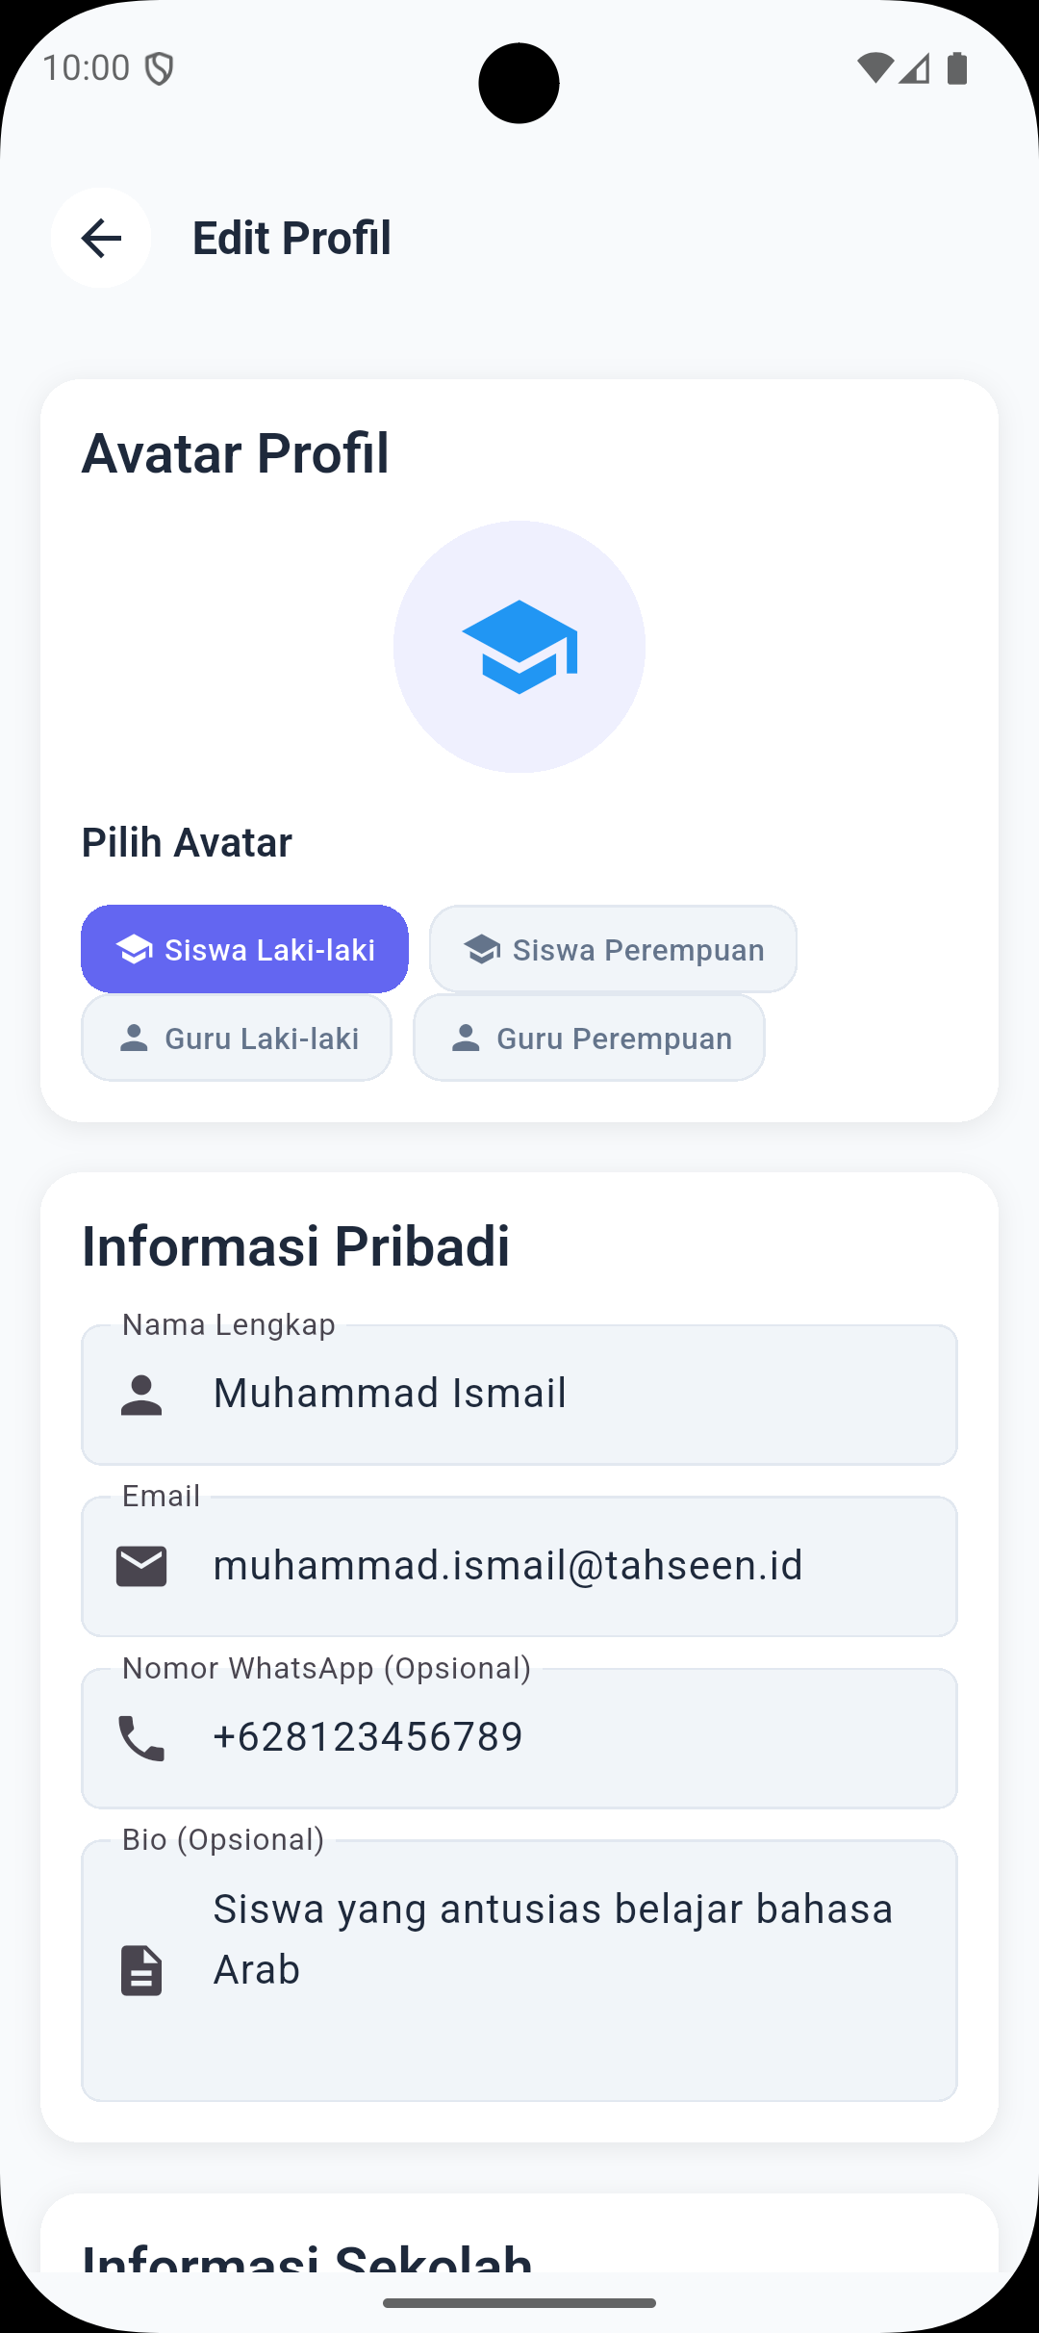Tap the phone icon in WhatsApp field
This screenshot has height=2333, width=1039.
click(x=141, y=1738)
